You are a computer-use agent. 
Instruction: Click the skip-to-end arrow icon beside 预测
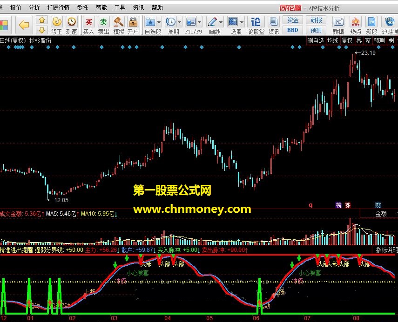click(x=391, y=40)
